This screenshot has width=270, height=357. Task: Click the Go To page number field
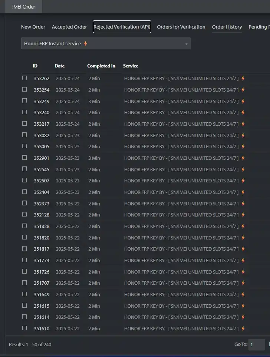(x=257, y=344)
